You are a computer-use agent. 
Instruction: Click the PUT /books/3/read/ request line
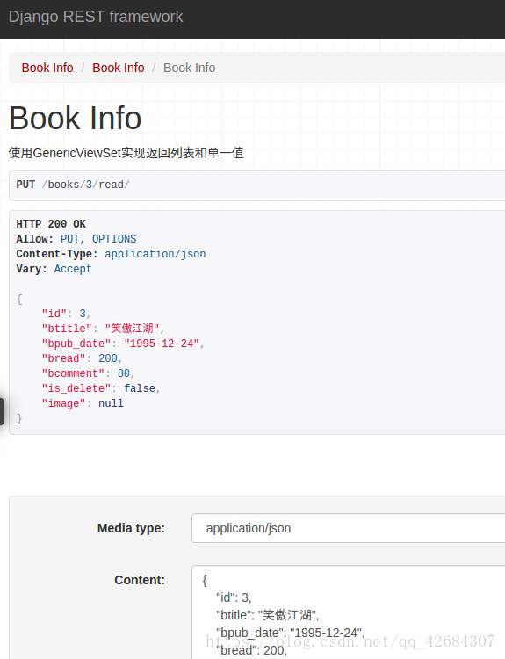point(73,185)
